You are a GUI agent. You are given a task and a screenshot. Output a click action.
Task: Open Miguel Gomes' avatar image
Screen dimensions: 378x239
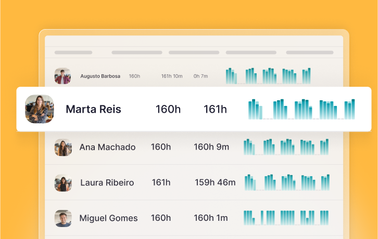(62, 218)
